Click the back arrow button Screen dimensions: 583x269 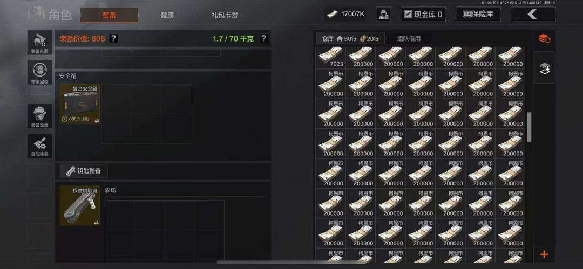[x=533, y=15]
